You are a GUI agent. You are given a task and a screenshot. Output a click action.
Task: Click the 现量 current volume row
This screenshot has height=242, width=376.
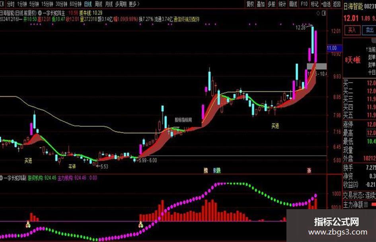coord(359,150)
